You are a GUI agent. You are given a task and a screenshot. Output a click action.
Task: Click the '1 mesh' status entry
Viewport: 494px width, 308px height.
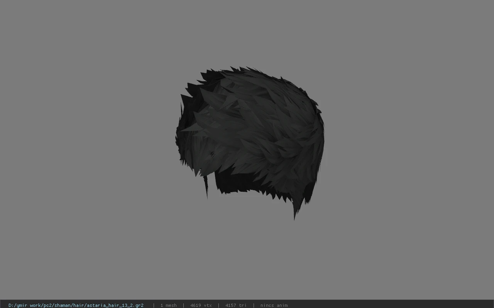168,305
